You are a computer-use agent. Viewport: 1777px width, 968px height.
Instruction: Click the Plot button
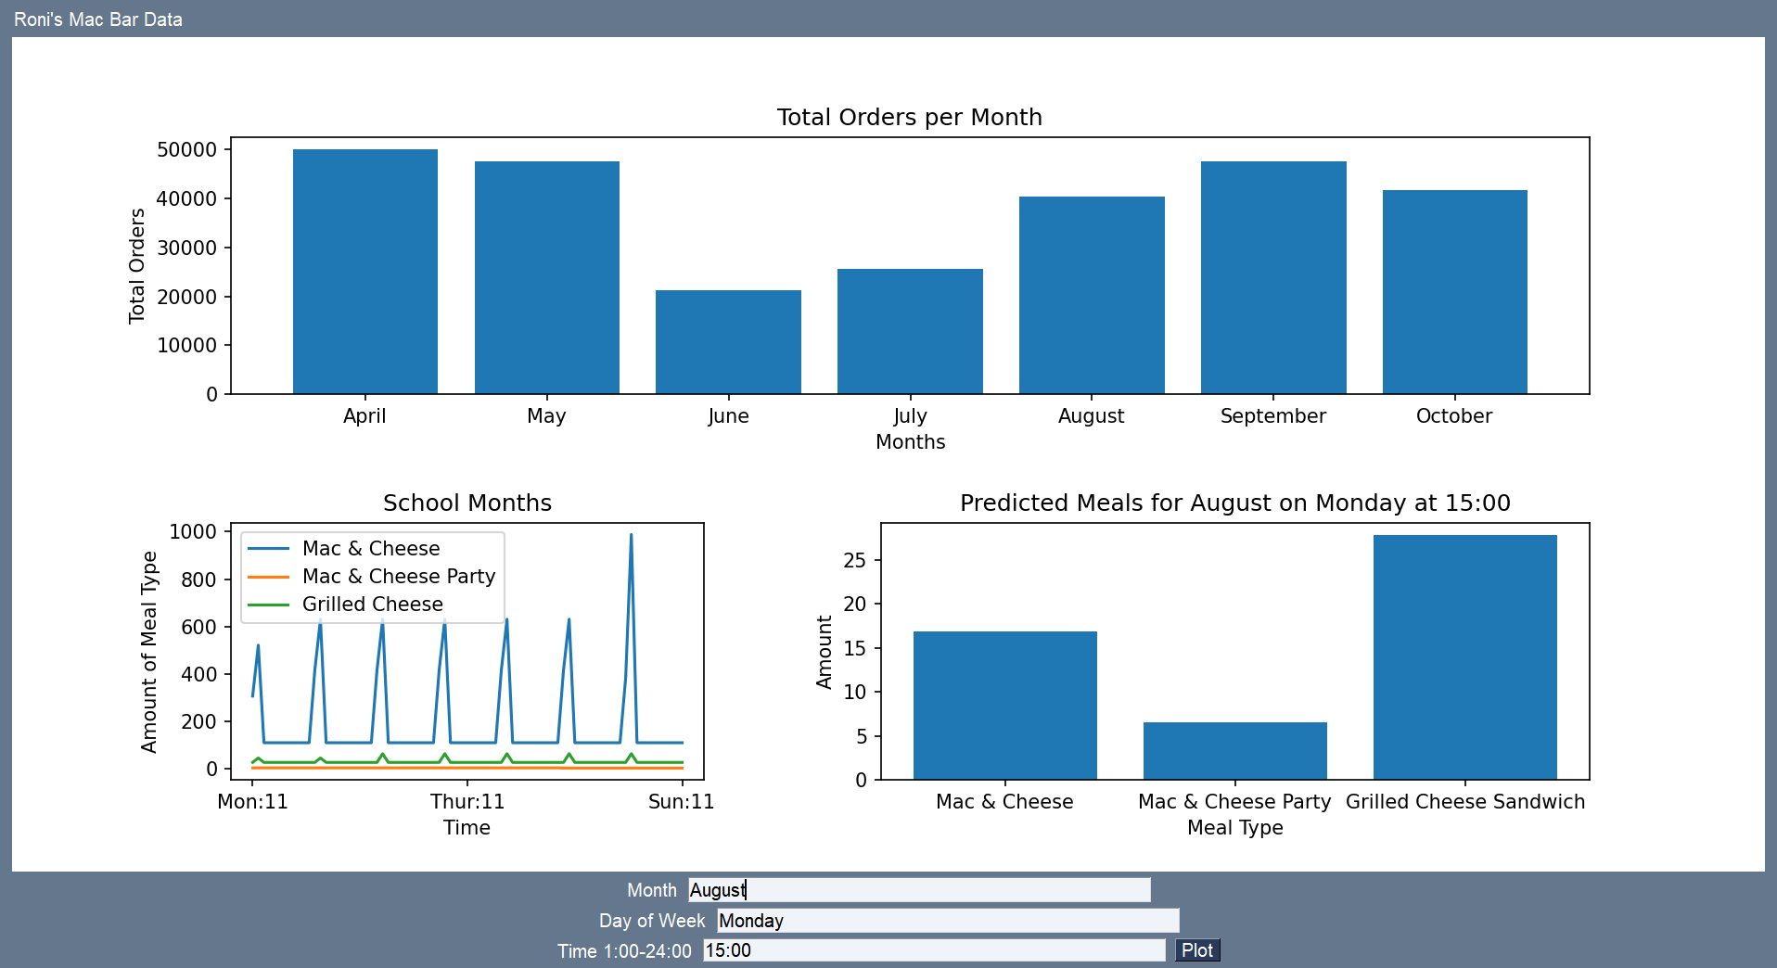pyautogui.click(x=1197, y=950)
